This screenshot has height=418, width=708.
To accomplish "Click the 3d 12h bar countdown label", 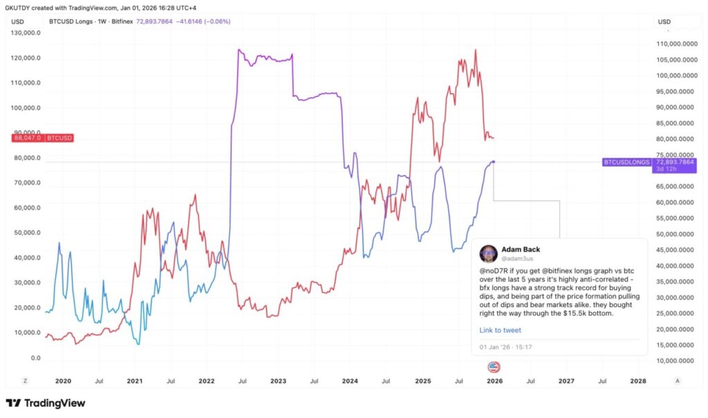I will pos(667,169).
